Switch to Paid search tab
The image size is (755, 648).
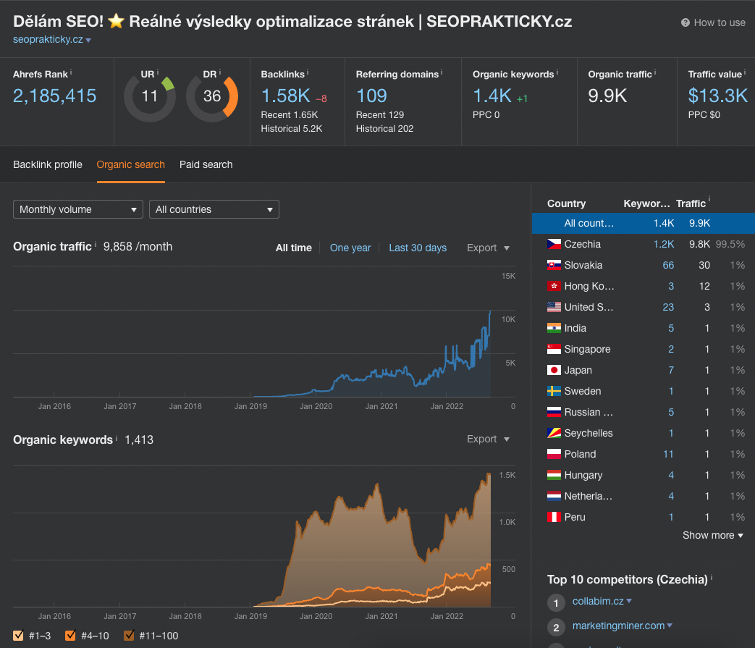click(206, 164)
